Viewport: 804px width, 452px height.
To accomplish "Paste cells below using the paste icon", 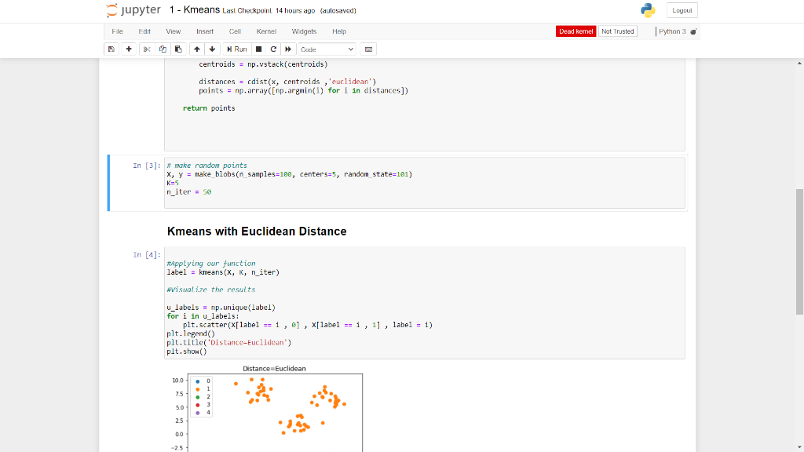I will pyautogui.click(x=179, y=49).
